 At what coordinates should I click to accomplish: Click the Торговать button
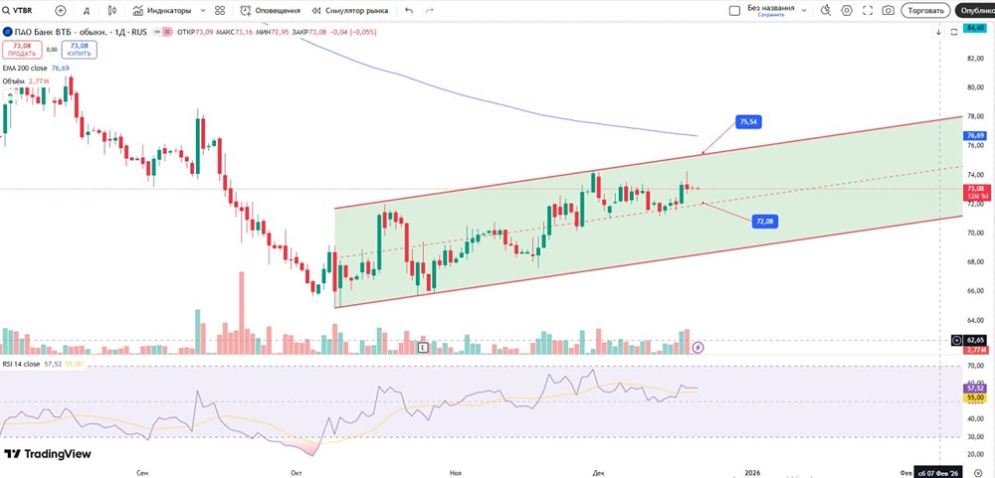925,10
